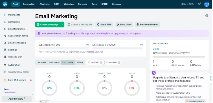Click the last campaign progress bar

pyautogui.click(x=179, y=57)
